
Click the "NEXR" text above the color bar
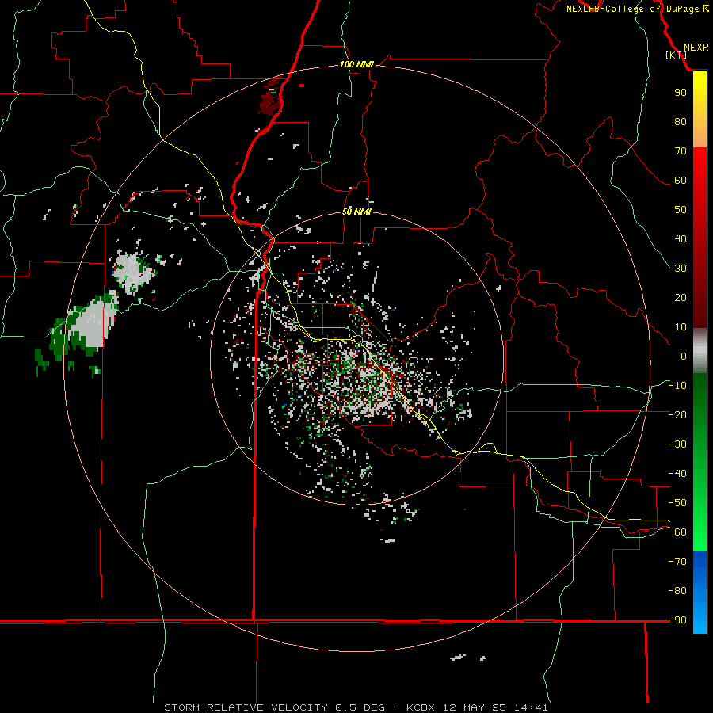point(696,48)
